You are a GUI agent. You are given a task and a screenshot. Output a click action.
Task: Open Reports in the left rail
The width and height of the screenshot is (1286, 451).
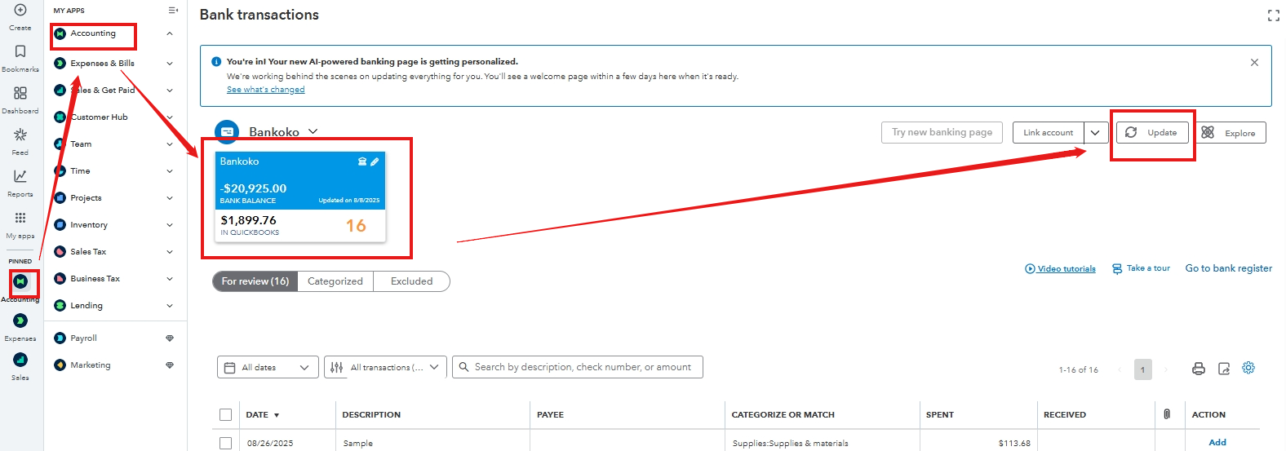click(20, 176)
